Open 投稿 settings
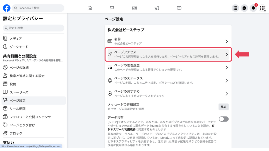Image resolution: width=269 pixels, height=151 pixels. tap(34, 84)
